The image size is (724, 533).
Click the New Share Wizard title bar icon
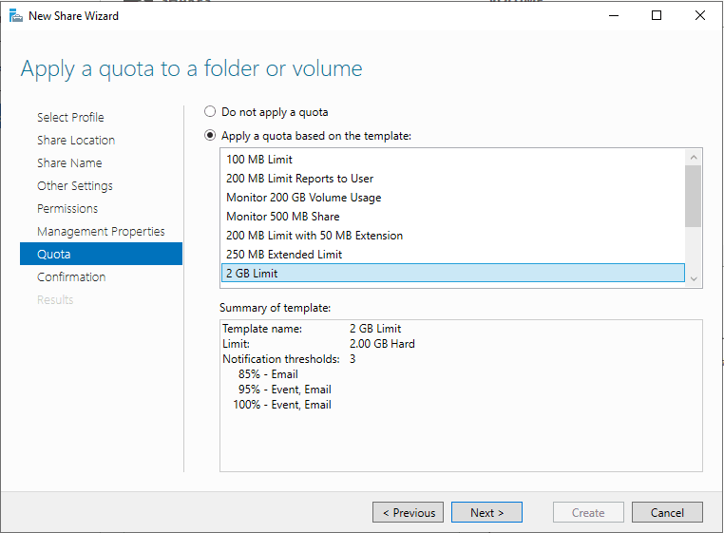[x=15, y=15]
